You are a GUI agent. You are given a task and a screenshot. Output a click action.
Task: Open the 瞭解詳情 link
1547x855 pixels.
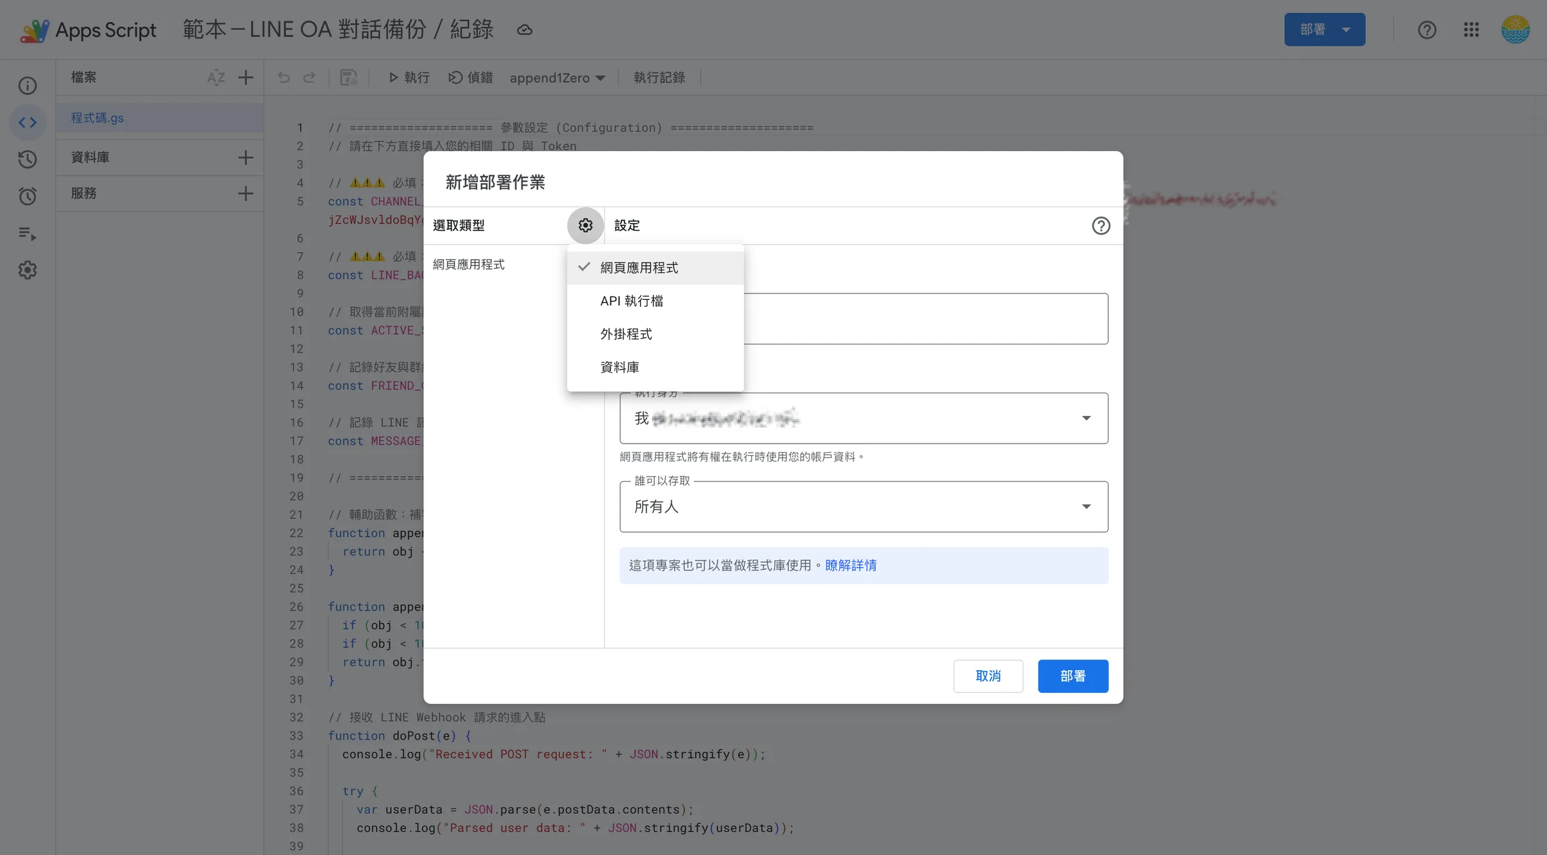851,565
